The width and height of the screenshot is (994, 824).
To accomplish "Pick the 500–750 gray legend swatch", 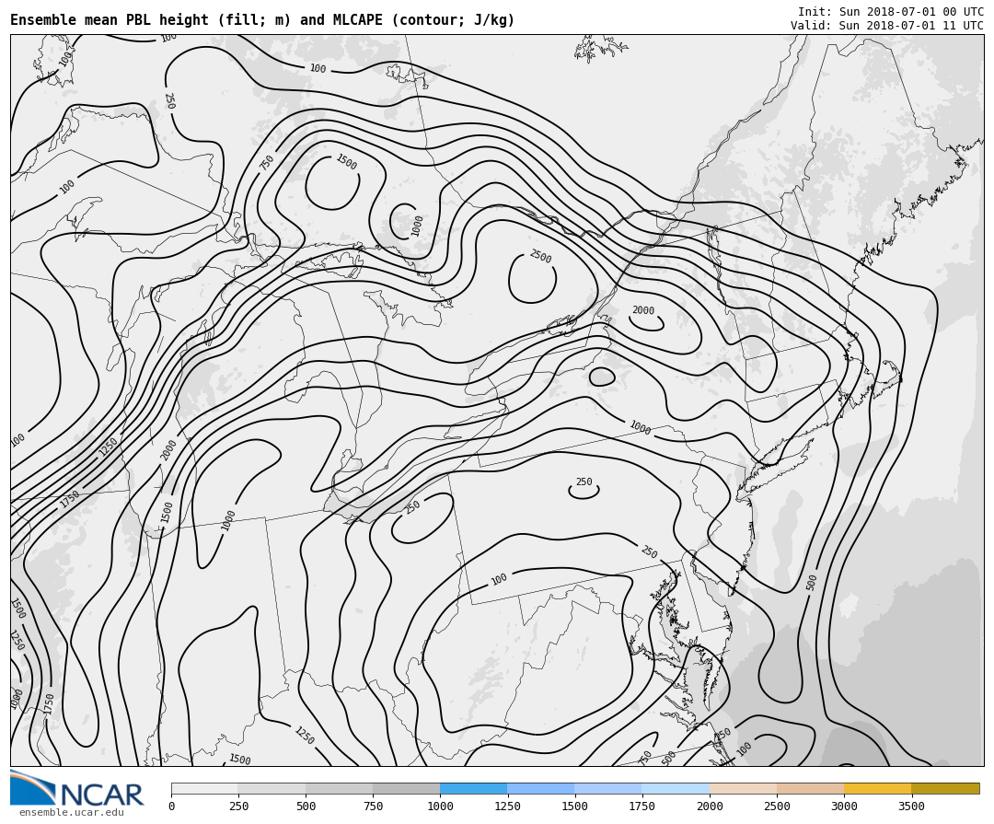I will (339, 788).
